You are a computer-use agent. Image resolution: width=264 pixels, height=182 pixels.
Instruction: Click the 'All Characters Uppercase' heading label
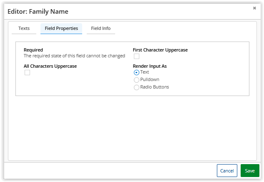point(50,66)
